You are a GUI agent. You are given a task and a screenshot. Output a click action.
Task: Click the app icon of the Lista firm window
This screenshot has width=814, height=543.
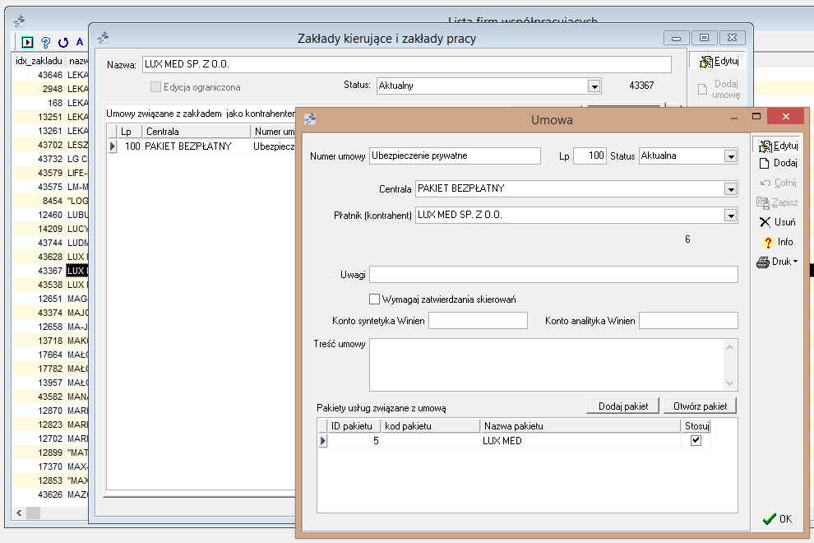(19, 21)
